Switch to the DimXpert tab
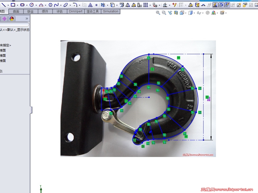This screenshot has width=258, height=193. 76,11
